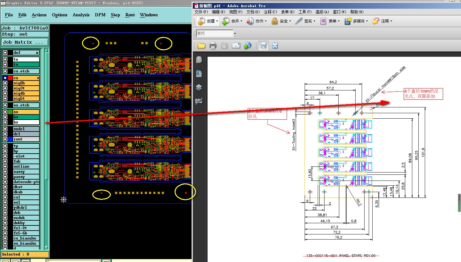Click the printer icon in Acrobat
The width and height of the screenshot is (461, 262).
click(x=213, y=46)
